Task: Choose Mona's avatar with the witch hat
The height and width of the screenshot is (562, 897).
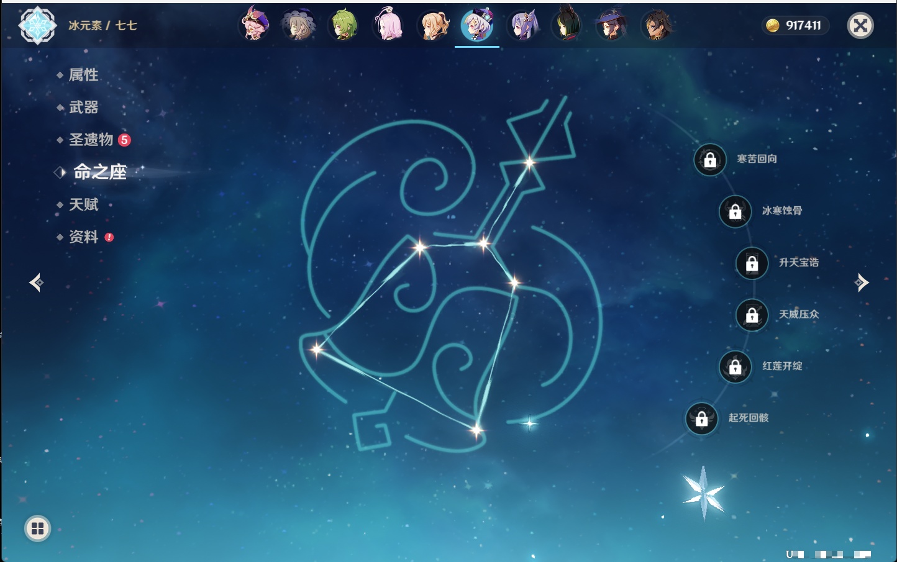Action: pos(611,25)
